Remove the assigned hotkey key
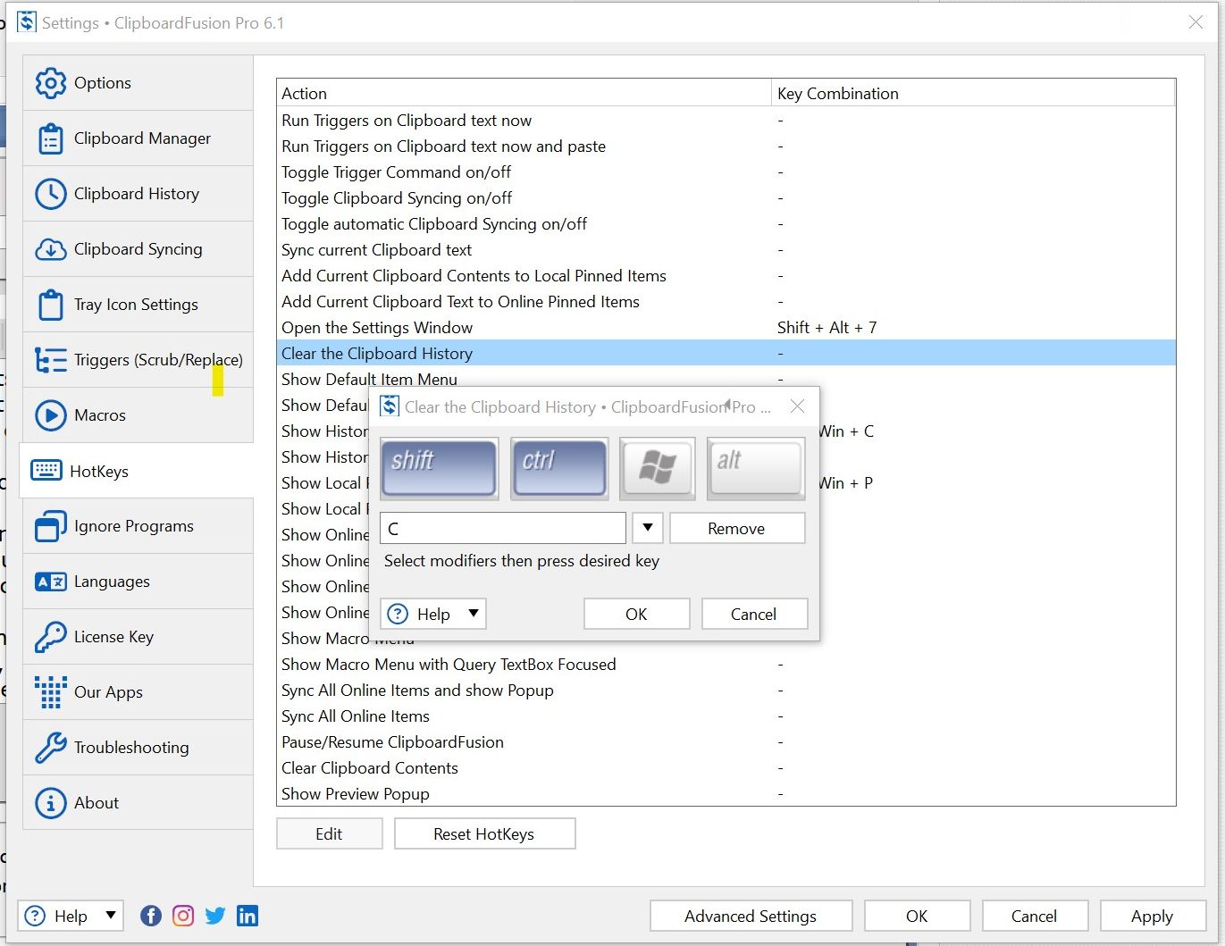Screen dimensions: 1225x946 click(x=736, y=528)
